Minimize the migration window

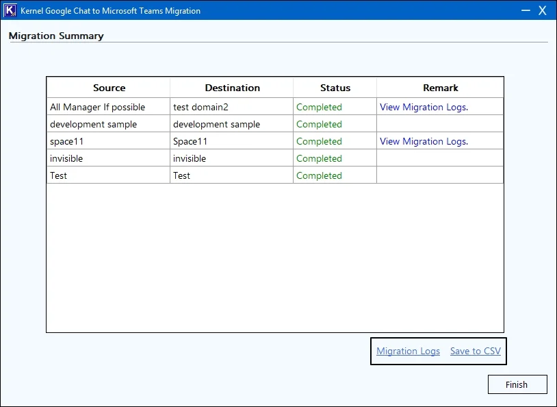click(526, 10)
